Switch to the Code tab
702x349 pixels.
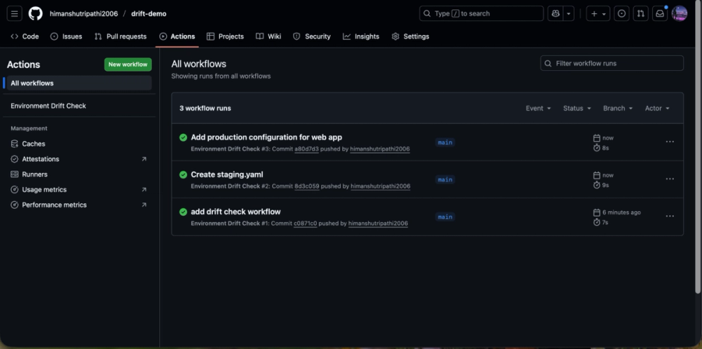(25, 37)
